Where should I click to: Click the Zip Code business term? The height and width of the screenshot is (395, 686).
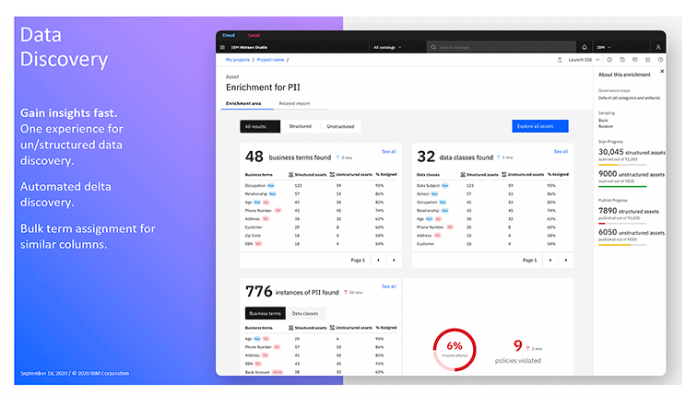click(253, 236)
